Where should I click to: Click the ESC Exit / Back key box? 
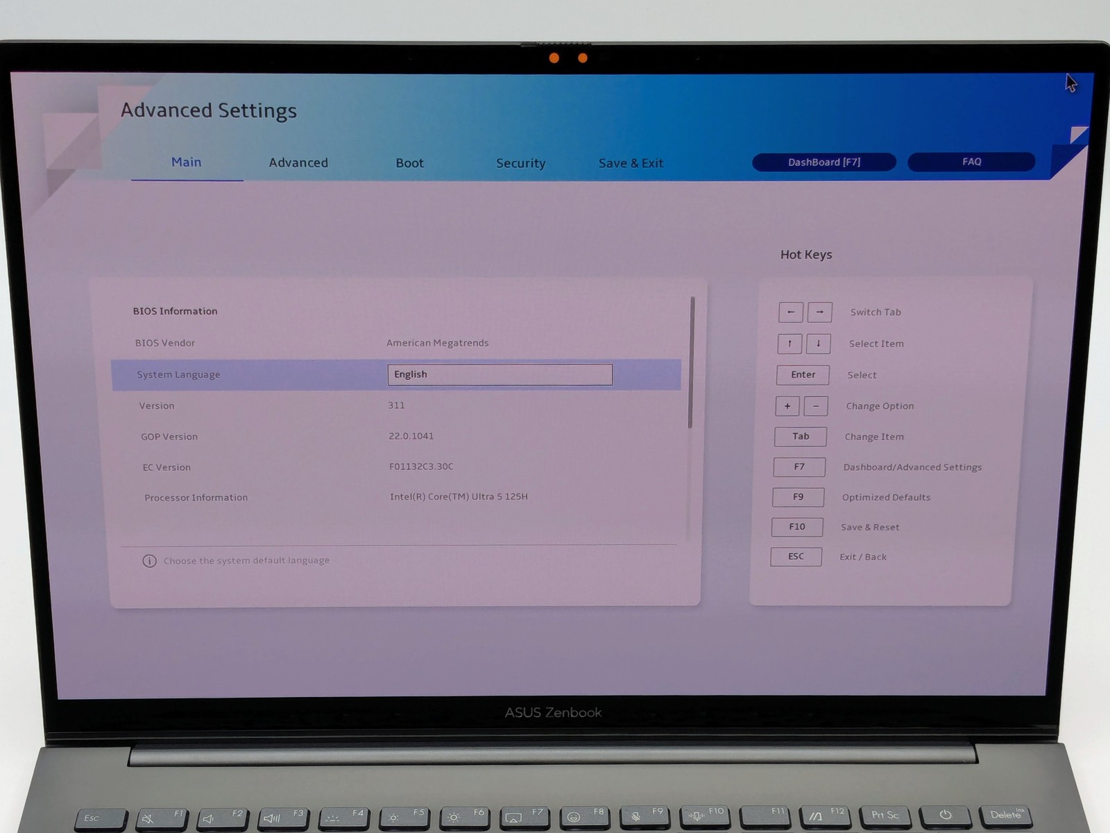pyautogui.click(x=796, y=557)
